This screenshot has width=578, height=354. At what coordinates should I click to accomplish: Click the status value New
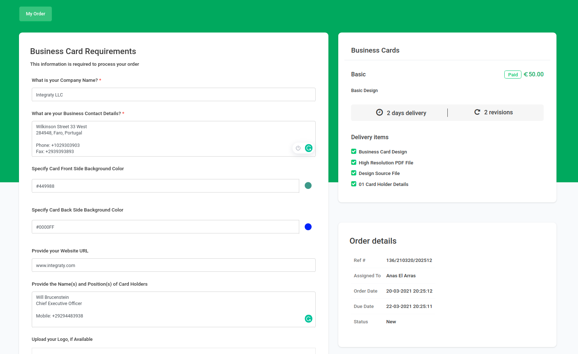point(391,322)
